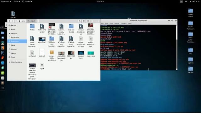Viewport: 201px width, 113px height.
Task: Open Pictures in the sidebar
Action: click(x=17, y=49)
